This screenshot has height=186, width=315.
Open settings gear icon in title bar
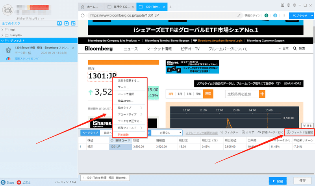(295, 5)
